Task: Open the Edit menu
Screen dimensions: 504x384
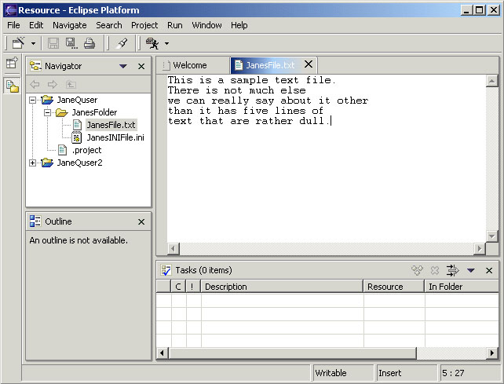Action: point(36,25)
